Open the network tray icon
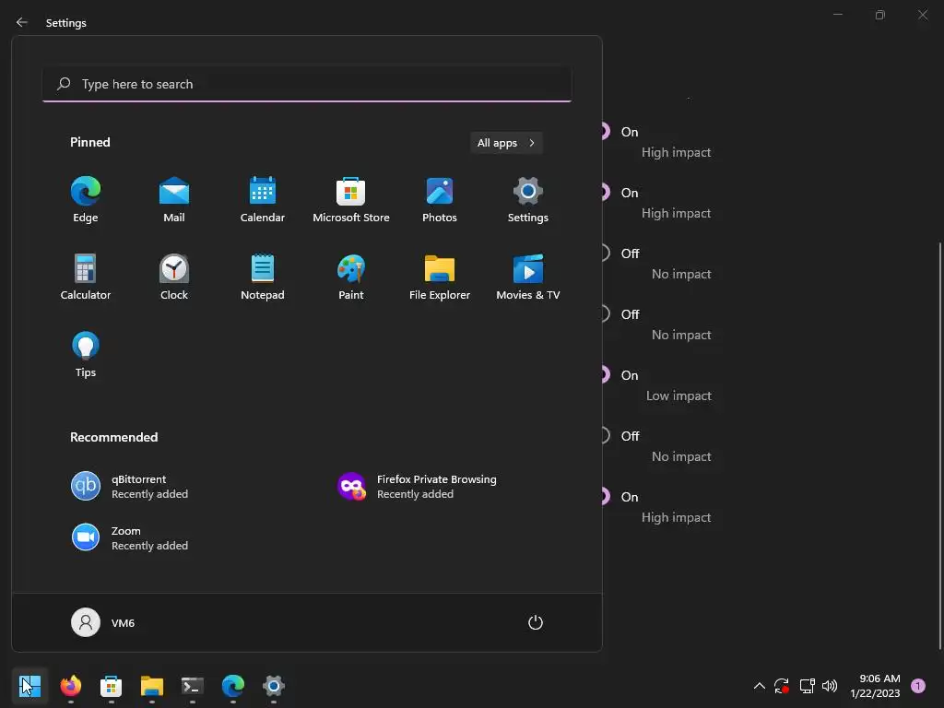 [x=807, y=686]
